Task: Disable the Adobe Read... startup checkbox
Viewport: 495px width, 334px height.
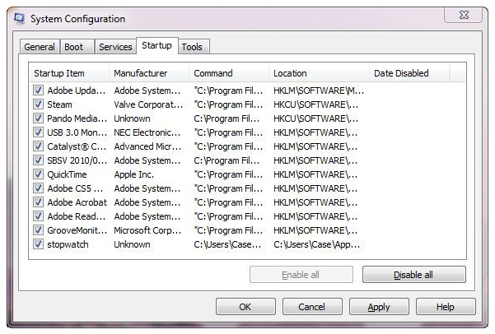Action: coord(38,216)
